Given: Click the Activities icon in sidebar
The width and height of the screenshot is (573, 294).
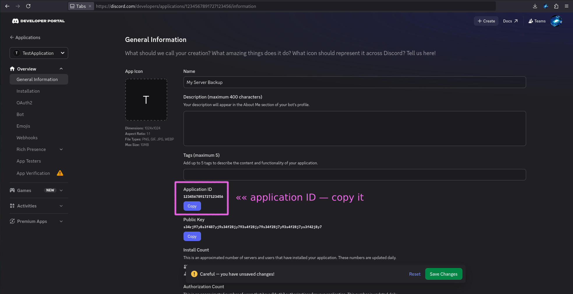Looking at the screenshot, I should click(12, 206).
